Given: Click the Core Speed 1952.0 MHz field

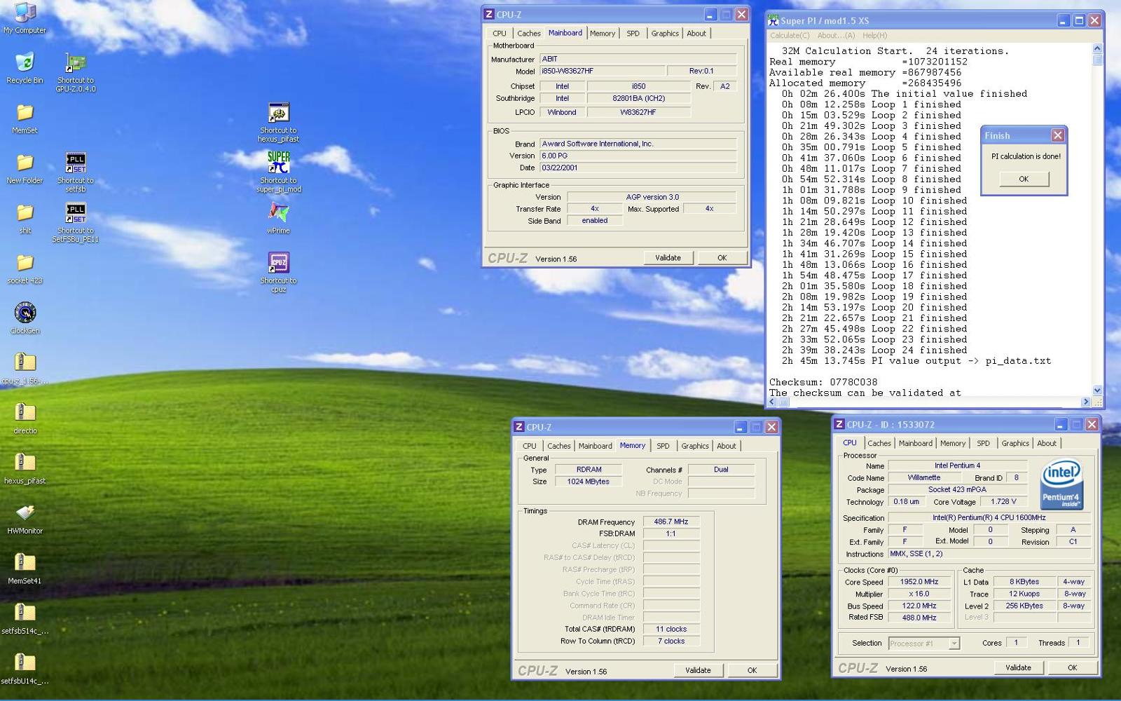Looking at the screenshot, I should [x=919, y=582].
